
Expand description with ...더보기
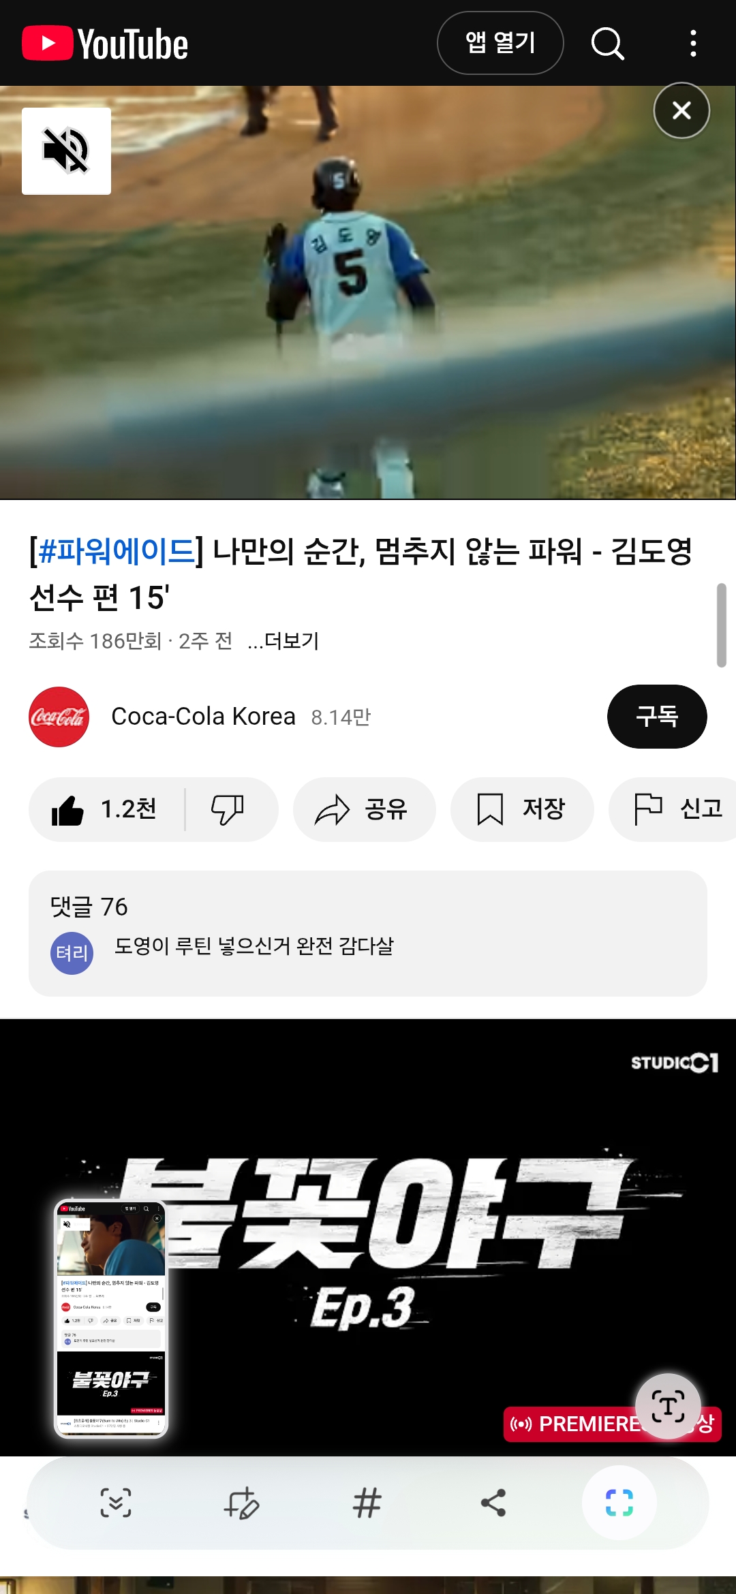tap(283, 641)
